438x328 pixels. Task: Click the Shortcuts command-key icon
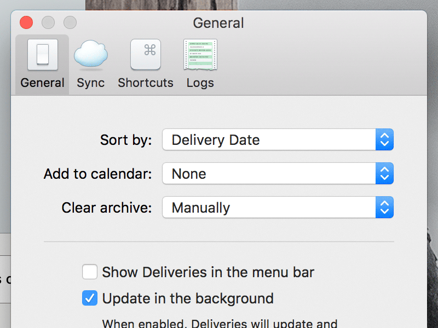coord(145,55)
